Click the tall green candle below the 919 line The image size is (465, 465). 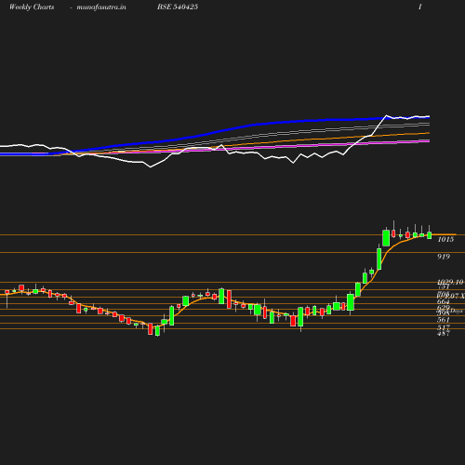click(x=379, y=259)
